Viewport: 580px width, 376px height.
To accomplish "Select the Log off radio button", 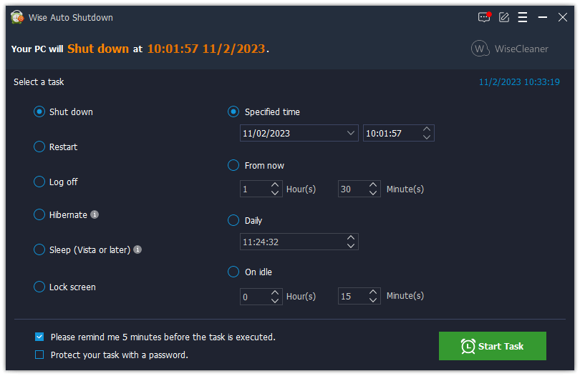I will [39, 182].
